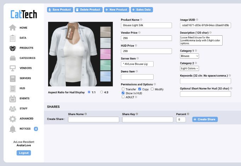
Task: Navigate to the Data menu item
Action: point(23,38)
